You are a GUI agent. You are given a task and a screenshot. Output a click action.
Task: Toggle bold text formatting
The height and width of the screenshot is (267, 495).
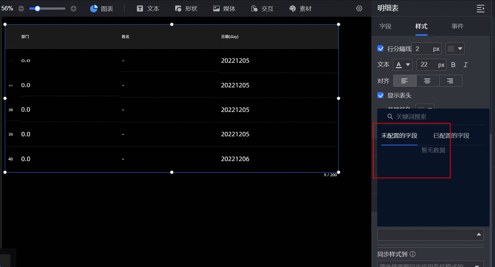(x=453, y=65)
